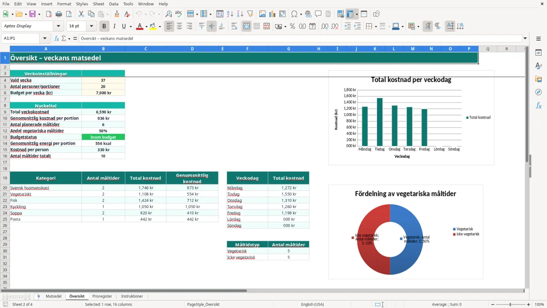This screenshot has height=308, width=547.
Task: Format cells as date icon
Action: pos(312,26)
